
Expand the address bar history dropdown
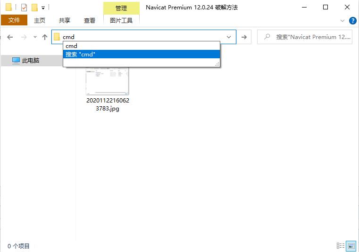228,37
